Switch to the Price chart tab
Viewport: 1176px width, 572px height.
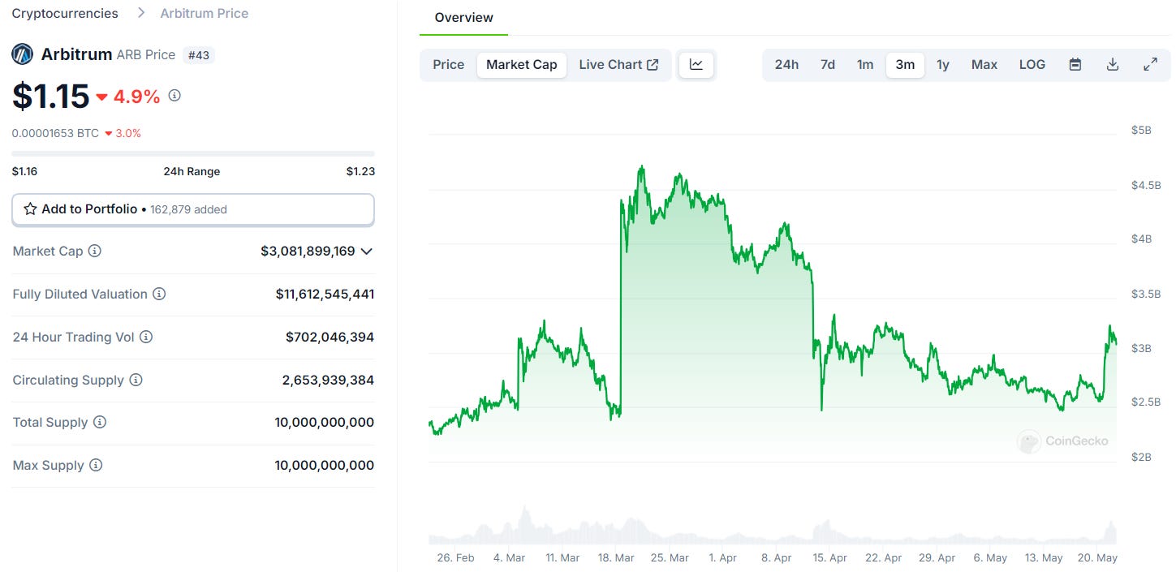tap(448, 64)
